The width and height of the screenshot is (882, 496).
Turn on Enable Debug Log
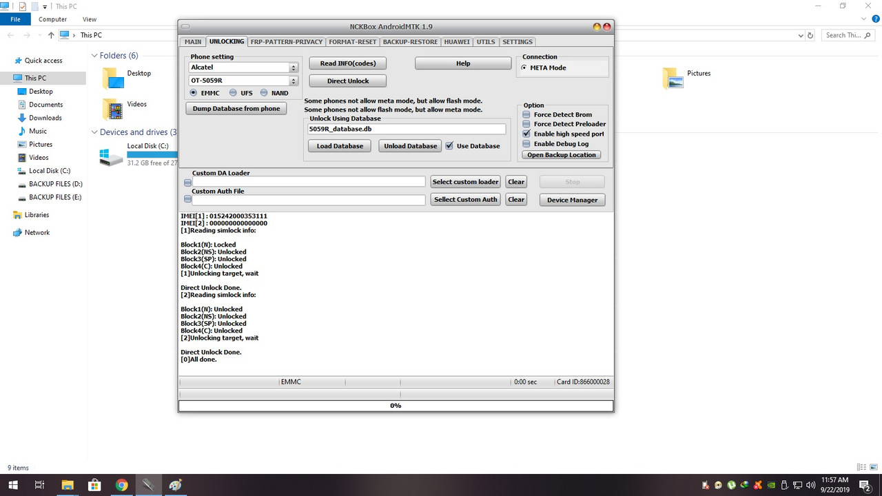tap(527, 144)
